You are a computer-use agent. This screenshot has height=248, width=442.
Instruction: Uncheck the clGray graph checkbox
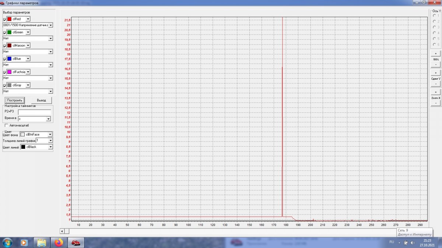click(5, 86)
